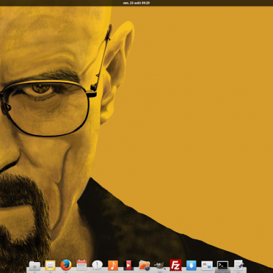Open the Photos app dock icon

coord(144,265)
